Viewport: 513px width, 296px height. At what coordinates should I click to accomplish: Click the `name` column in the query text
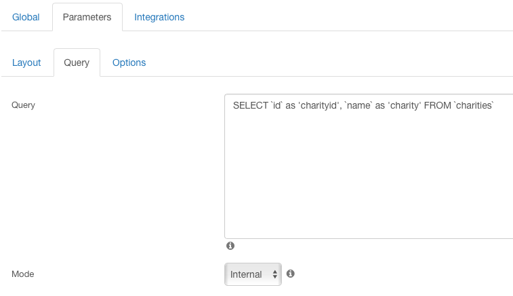tap(358, 105)
